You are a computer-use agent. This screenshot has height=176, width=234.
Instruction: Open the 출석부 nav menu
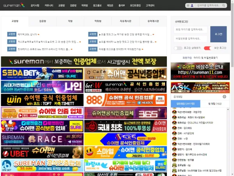121,5
